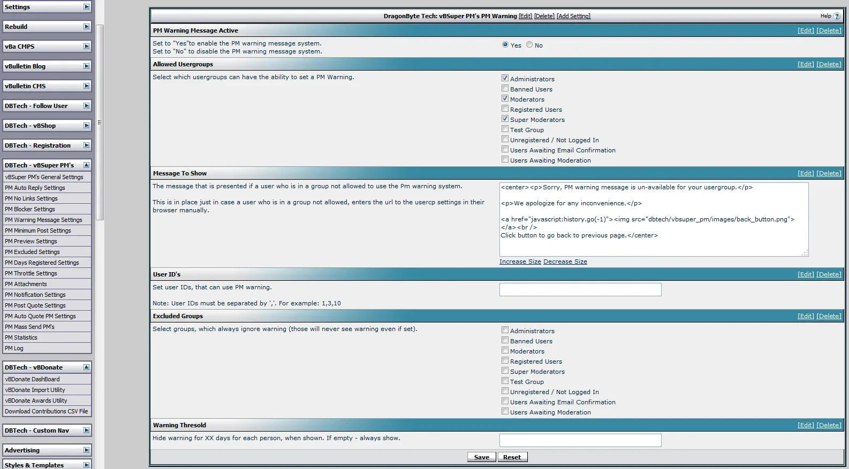
Task: Uncheck Moderators in Allowed Usergroups
Action: pyautogui.click(x=505, y=98)
